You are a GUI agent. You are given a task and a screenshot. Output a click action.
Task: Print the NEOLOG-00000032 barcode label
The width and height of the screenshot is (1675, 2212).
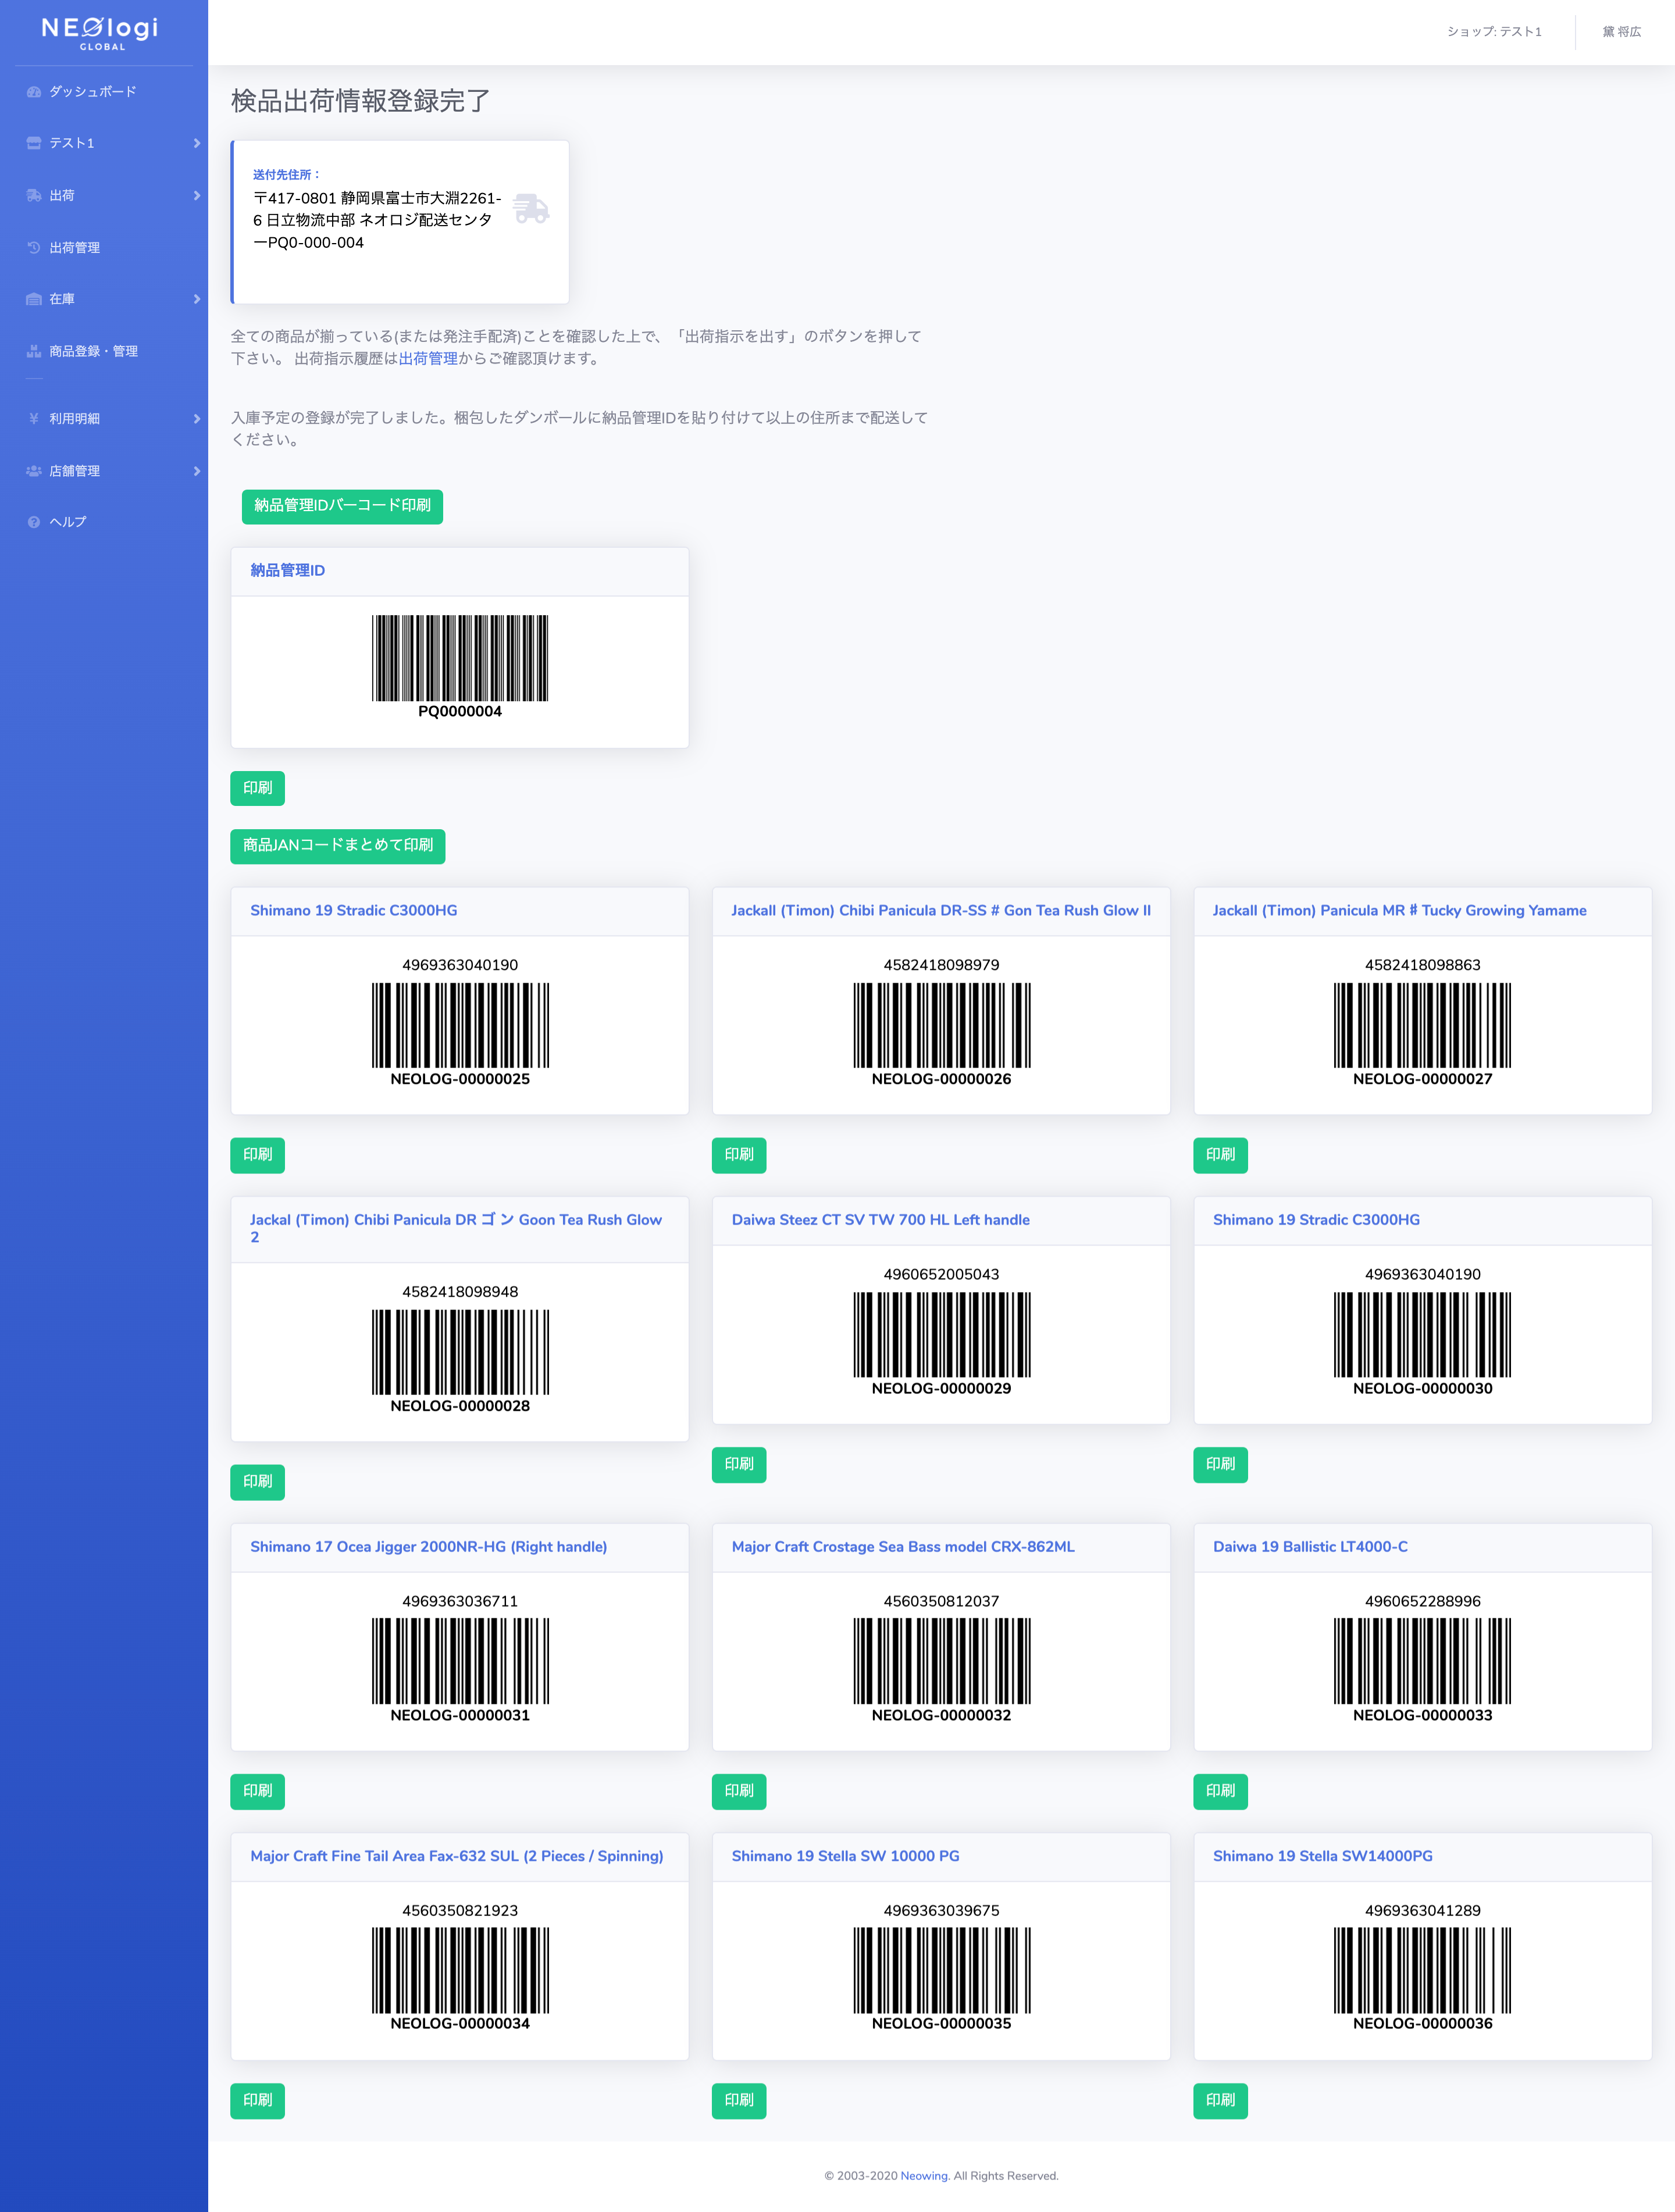click(739, 1791)
